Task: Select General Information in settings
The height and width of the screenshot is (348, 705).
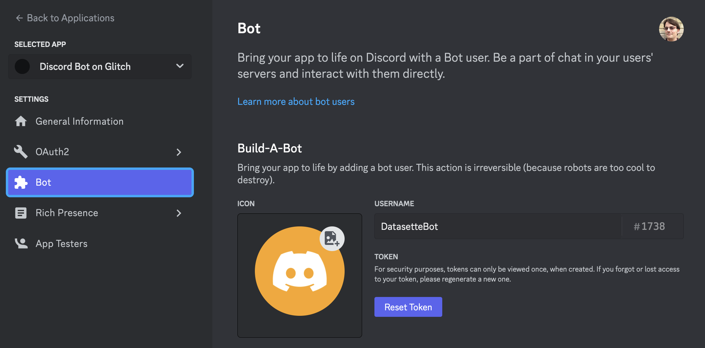Action: point(79,122)
